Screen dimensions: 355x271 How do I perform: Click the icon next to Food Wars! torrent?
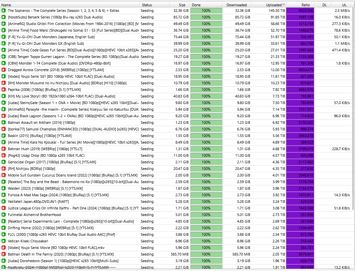(3, 30)
